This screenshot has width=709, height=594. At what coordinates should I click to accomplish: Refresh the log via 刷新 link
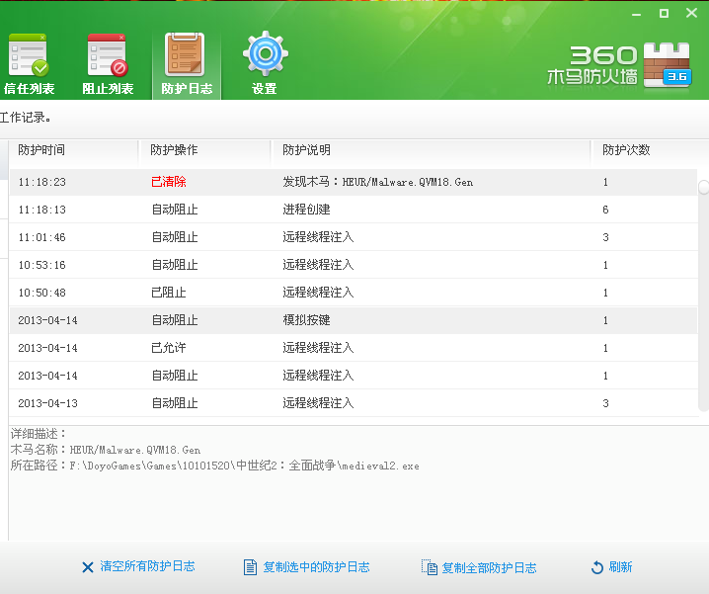[x=620, y=567]
